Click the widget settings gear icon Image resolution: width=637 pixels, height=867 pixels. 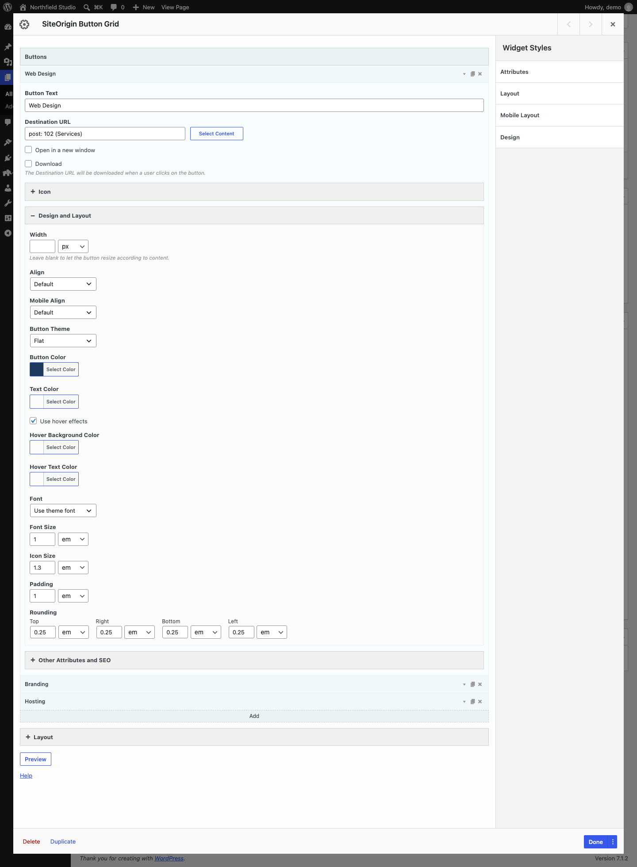pyautogui.click(x=25, y=24)
